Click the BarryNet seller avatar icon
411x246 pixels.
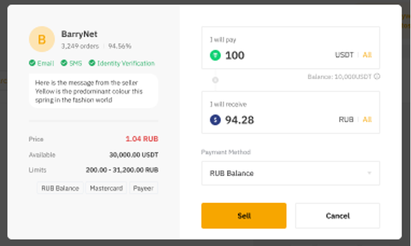tap(41, 39)
